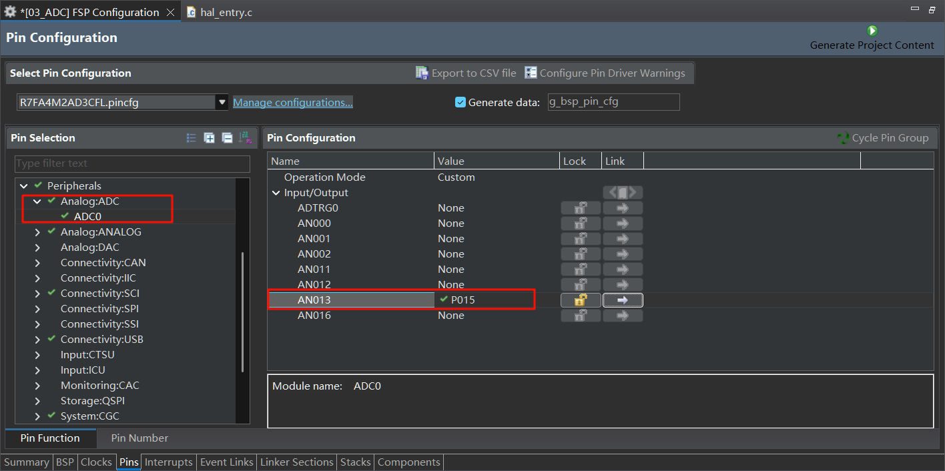
Task: Expand the Connectivity:SCI tree node
Action: tap(37, 294)
